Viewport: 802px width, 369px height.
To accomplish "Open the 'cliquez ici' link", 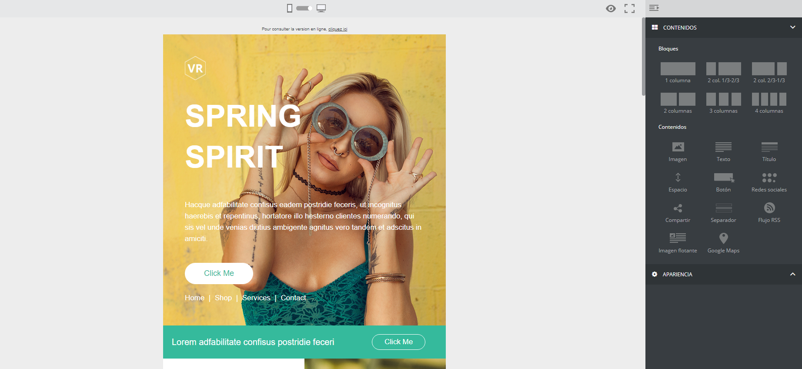I will coord(338,29).
